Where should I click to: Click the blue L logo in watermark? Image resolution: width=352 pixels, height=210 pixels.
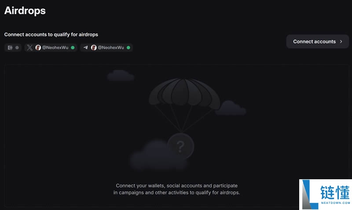[x=310, y=195]
